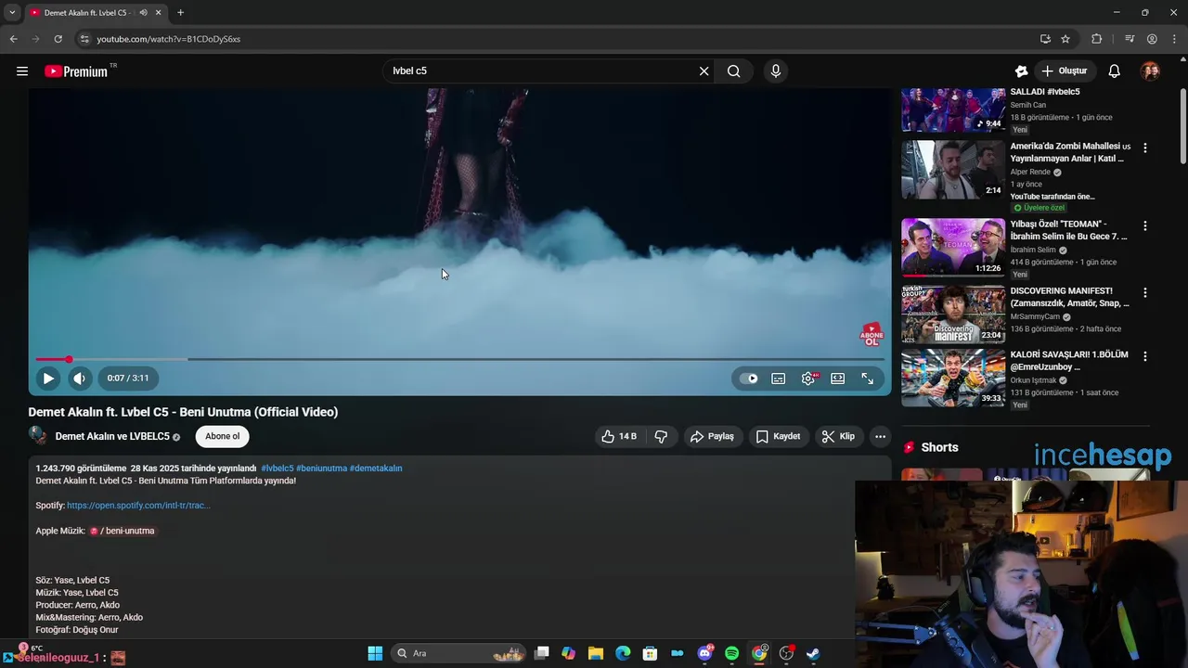Open options for Amerika'da Zombi Mahallesi video
The image size is (1188, 668).
pyautogui.click(x=1144, y=148)
